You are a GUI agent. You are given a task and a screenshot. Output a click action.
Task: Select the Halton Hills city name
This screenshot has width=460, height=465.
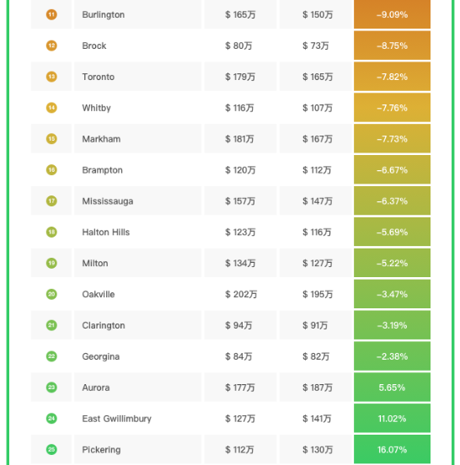(106, 232)
